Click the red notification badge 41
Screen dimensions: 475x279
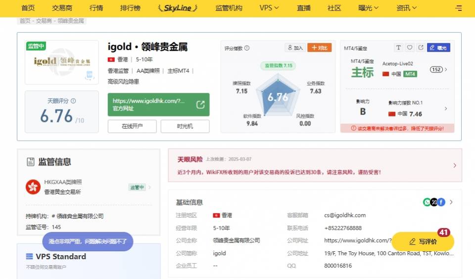click(444, 232)
